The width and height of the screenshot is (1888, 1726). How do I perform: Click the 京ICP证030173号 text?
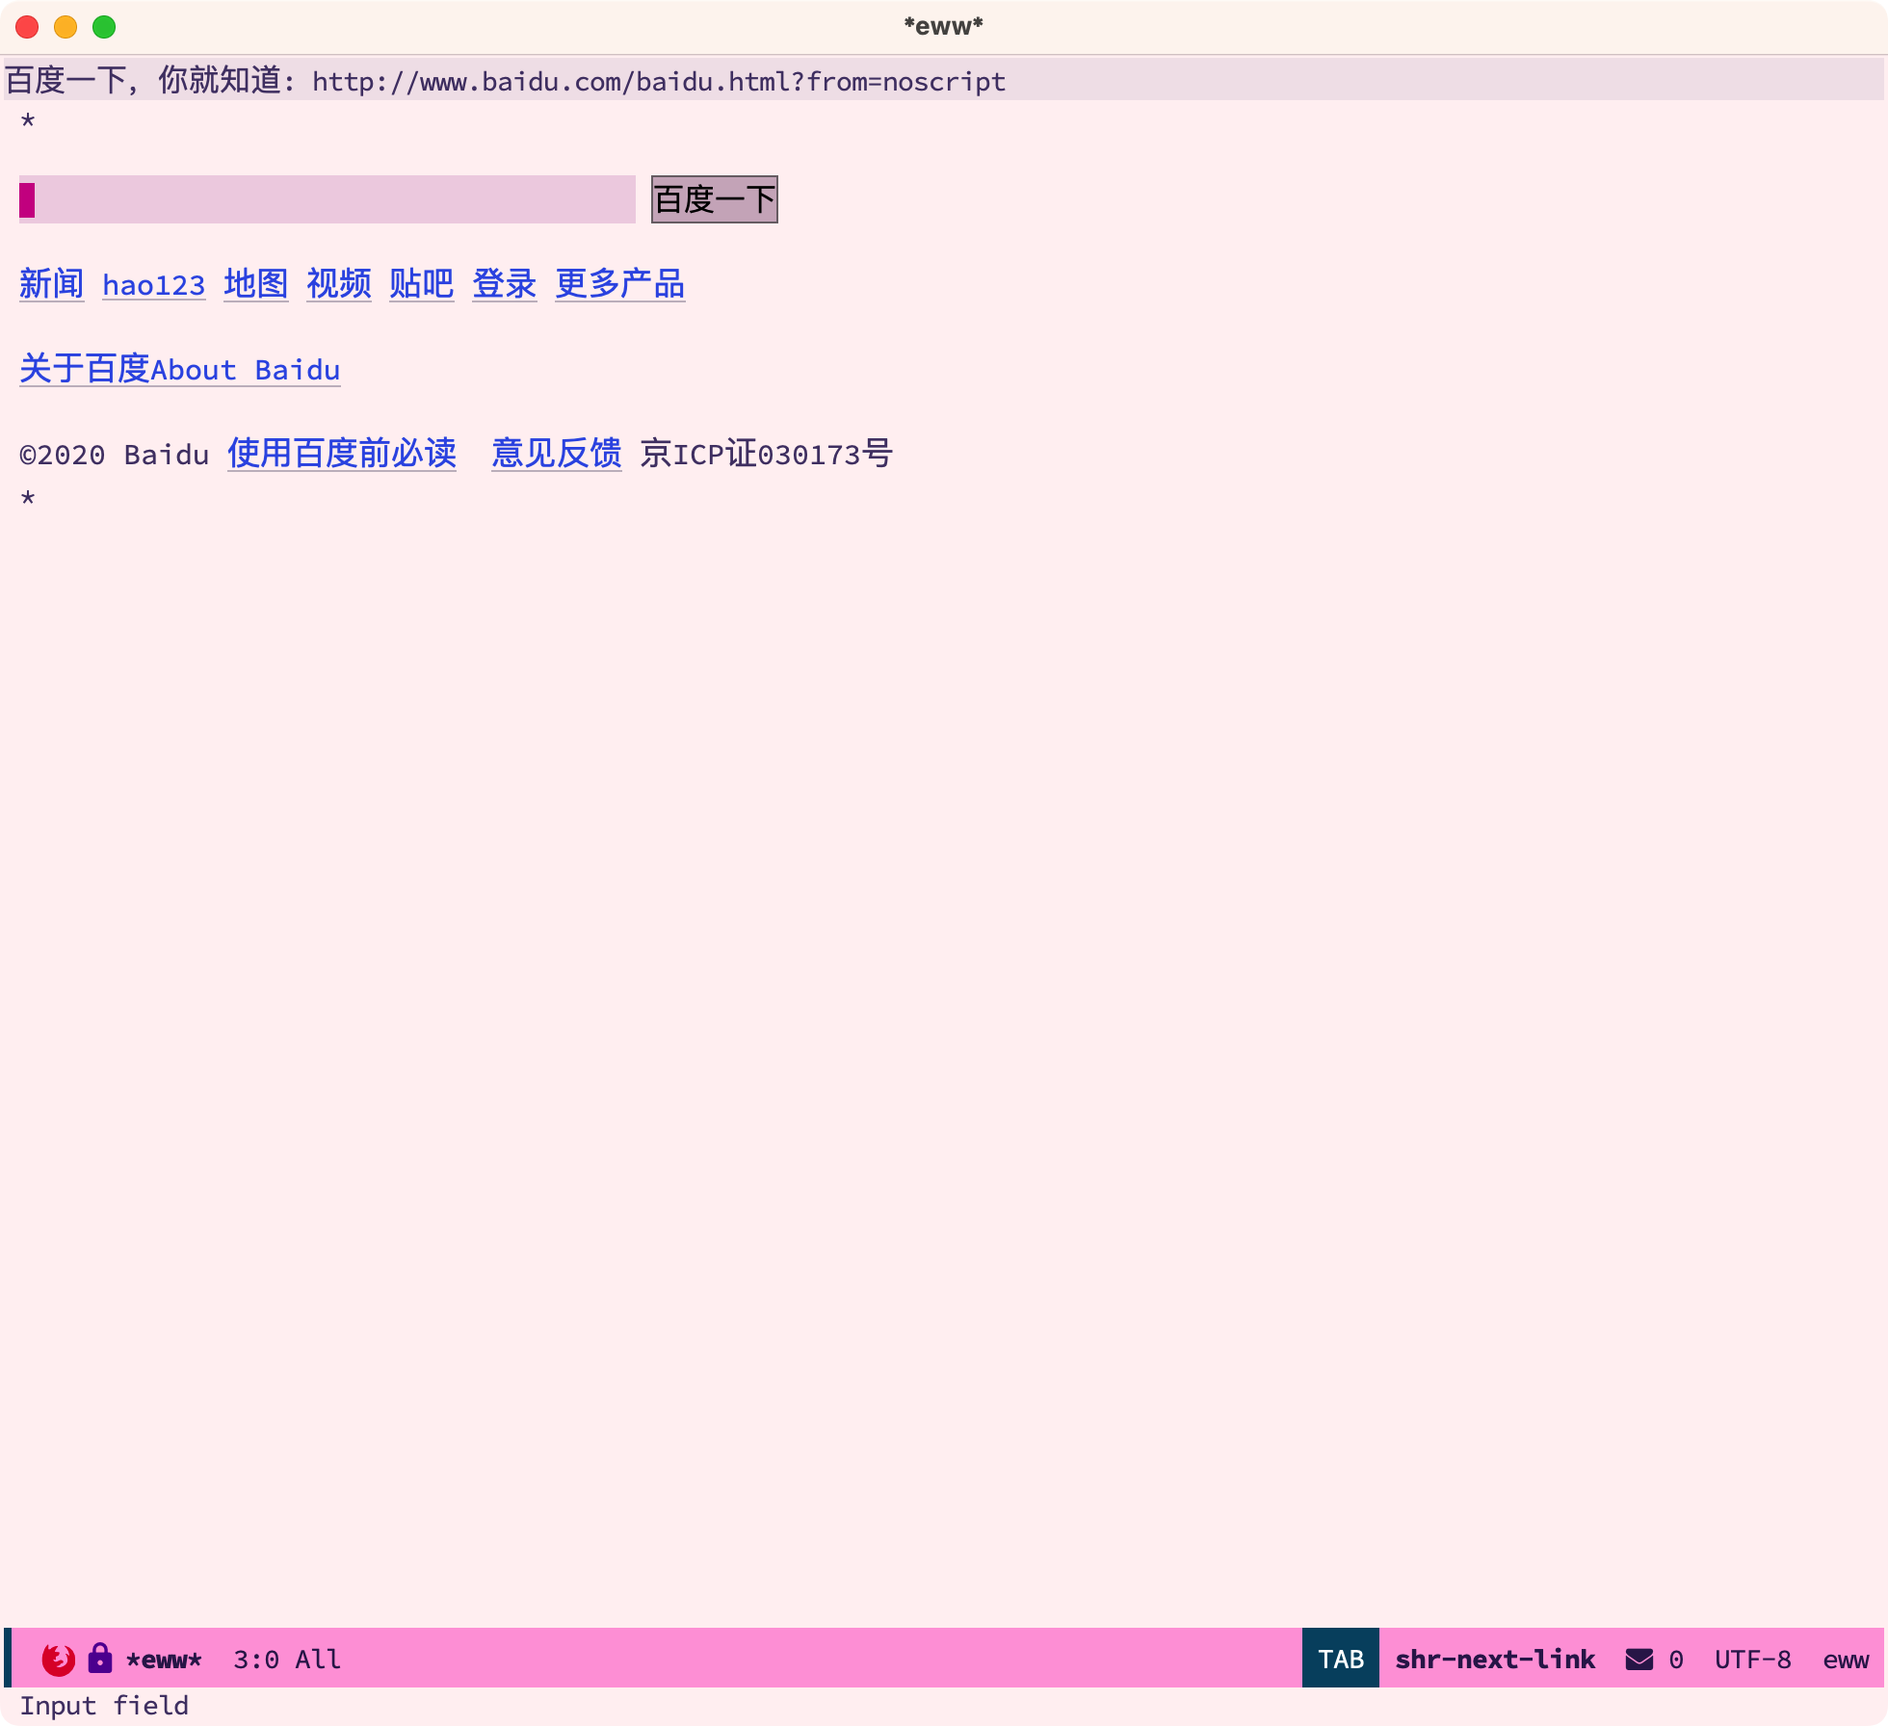(767, 454)
